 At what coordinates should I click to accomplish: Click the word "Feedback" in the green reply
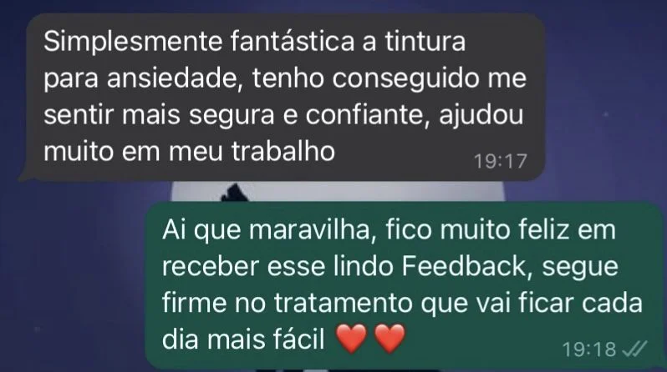pos(465,266)
